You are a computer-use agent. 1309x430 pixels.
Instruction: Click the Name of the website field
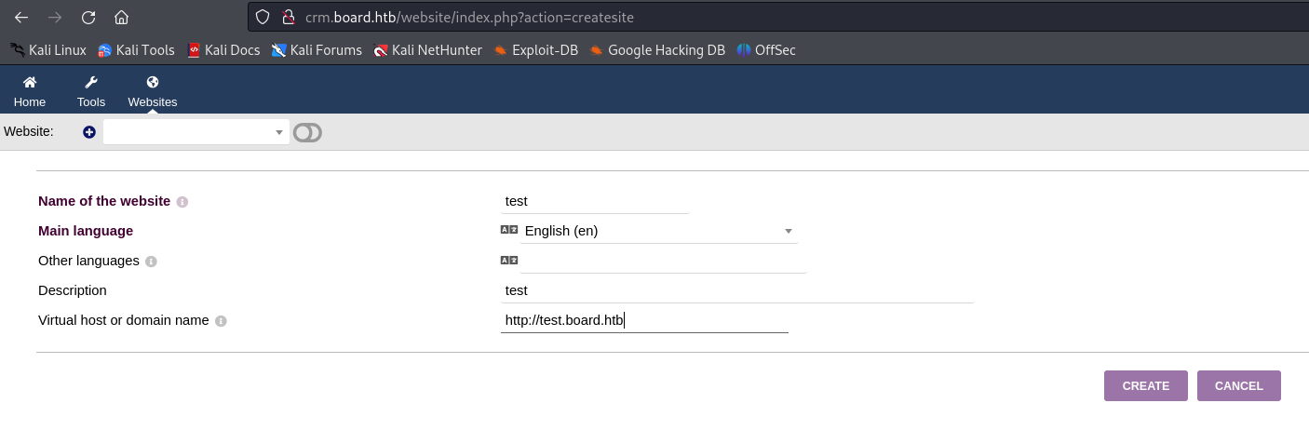click(595, 201)
